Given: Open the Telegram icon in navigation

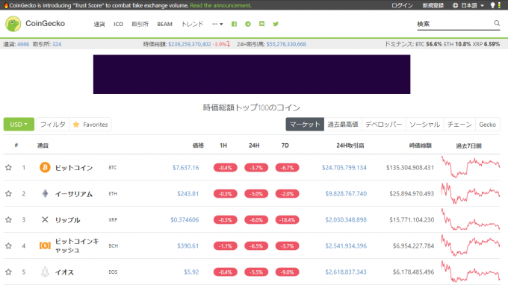Looking at the screenshot, I should coord(248,24).
